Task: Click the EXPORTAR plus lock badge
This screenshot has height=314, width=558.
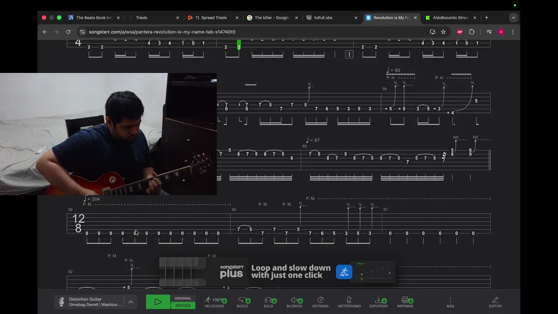Action: [384, 301]
